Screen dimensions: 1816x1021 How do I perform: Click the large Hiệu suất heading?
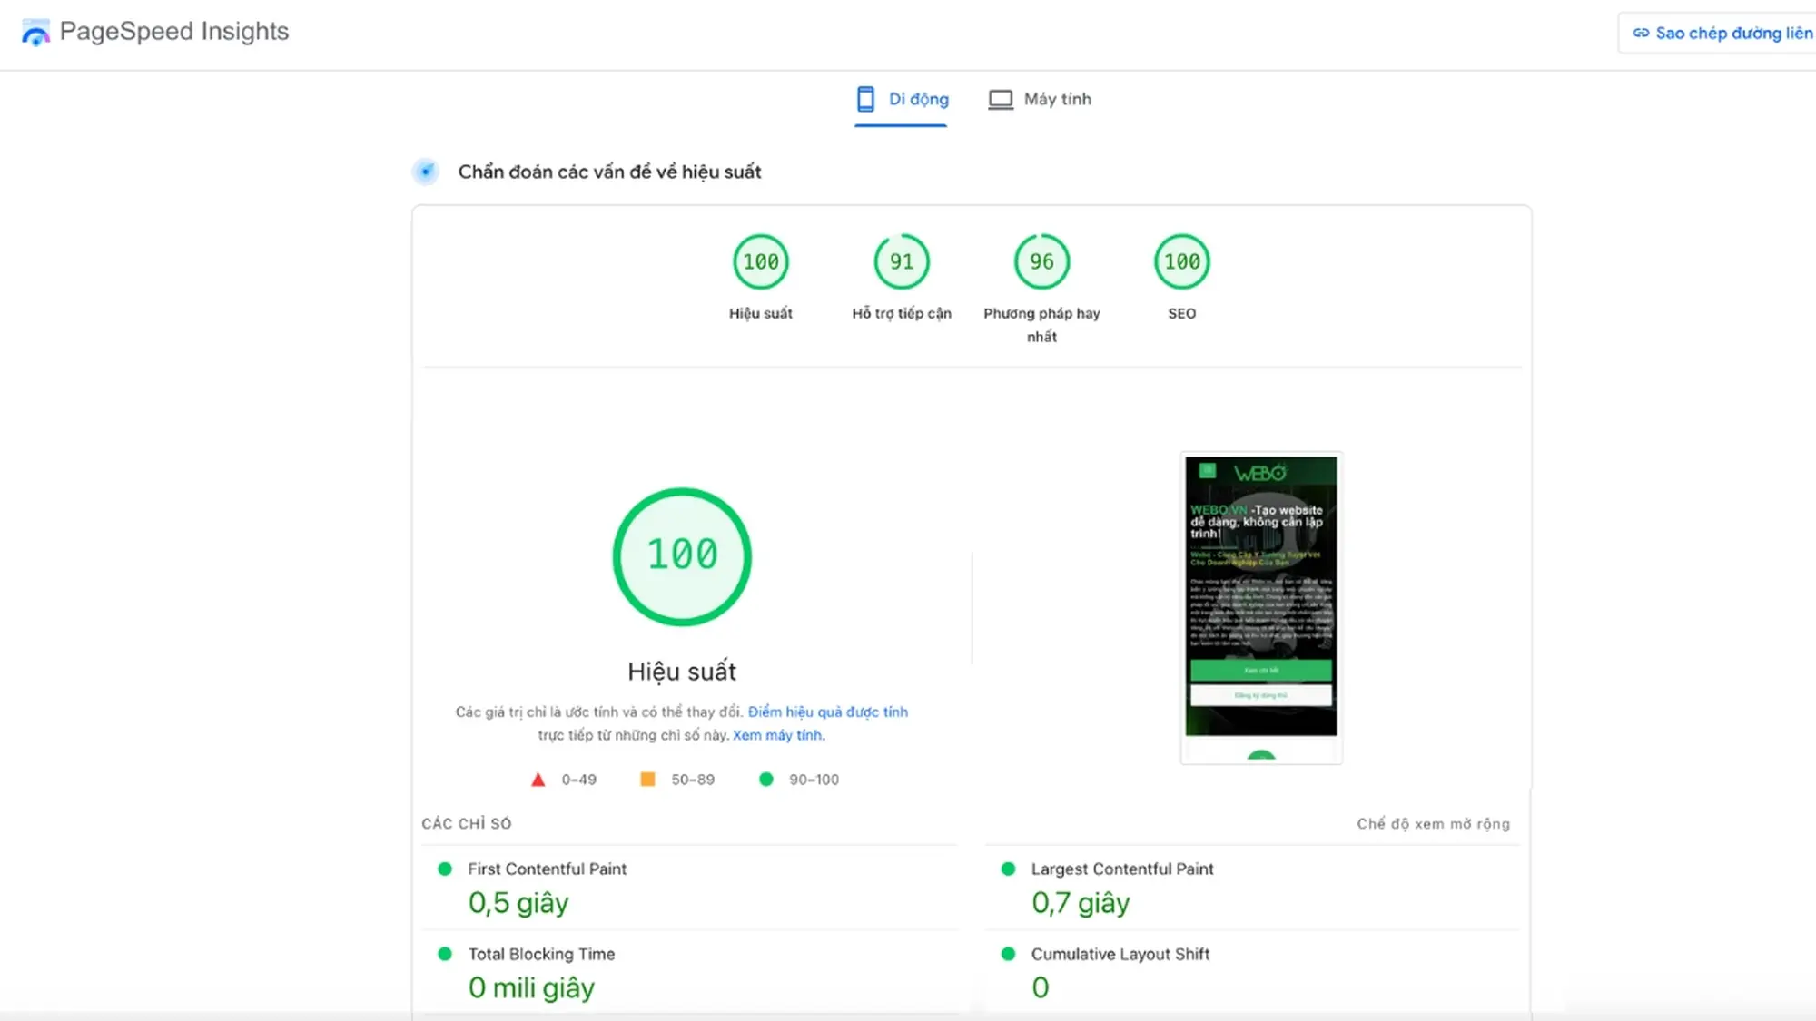point(682,672)
